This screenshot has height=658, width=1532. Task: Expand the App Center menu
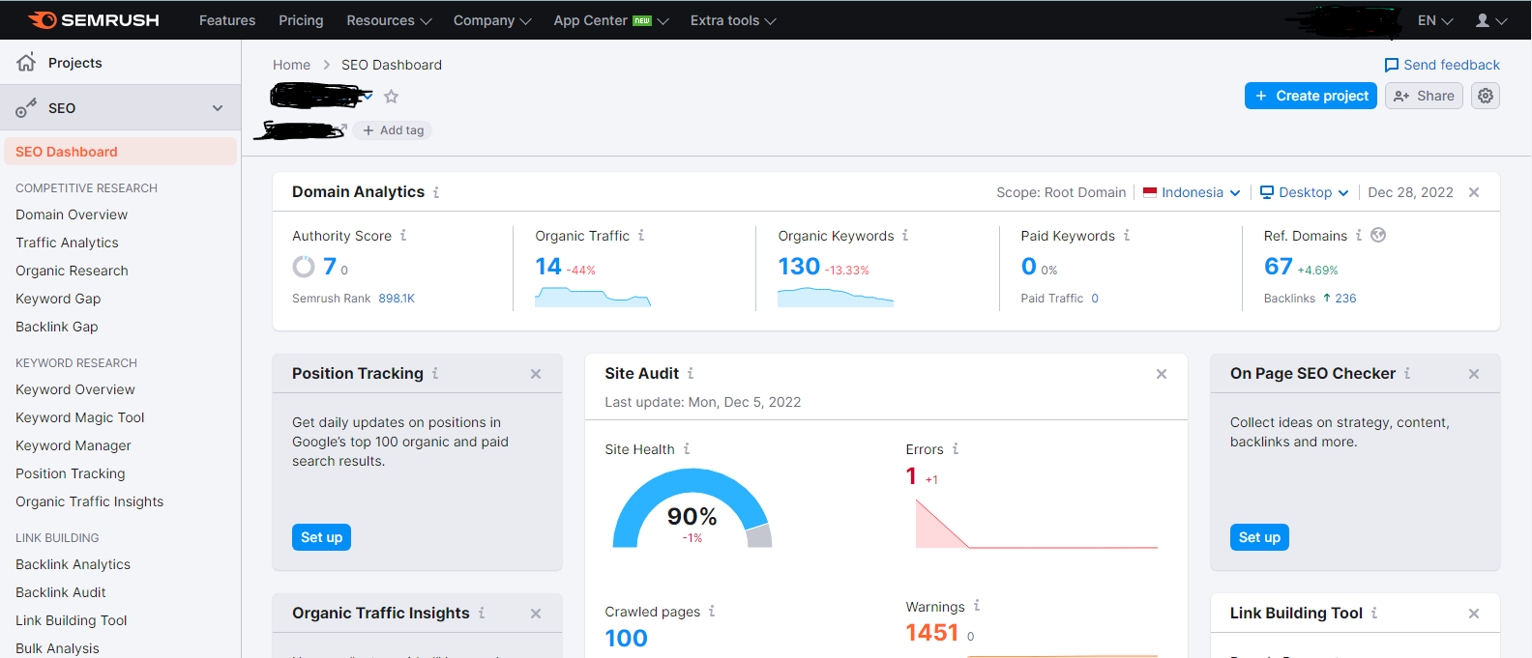pyautogui.click(x=611, y=20)
